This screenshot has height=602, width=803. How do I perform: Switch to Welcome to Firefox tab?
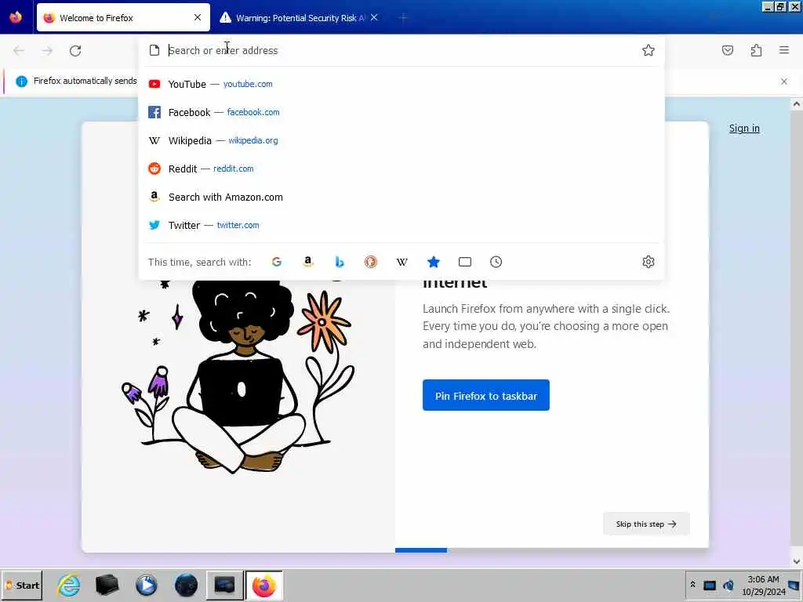(123, 18)
